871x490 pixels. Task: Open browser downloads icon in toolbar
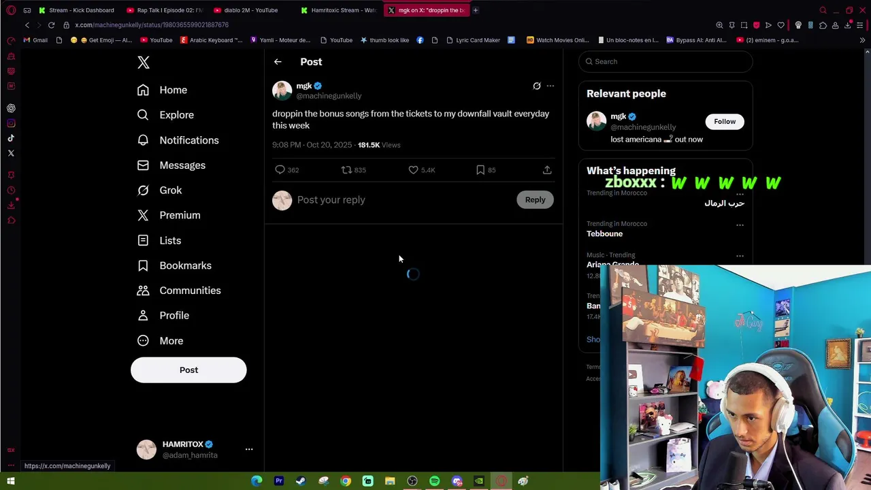(x=848, y=25)
